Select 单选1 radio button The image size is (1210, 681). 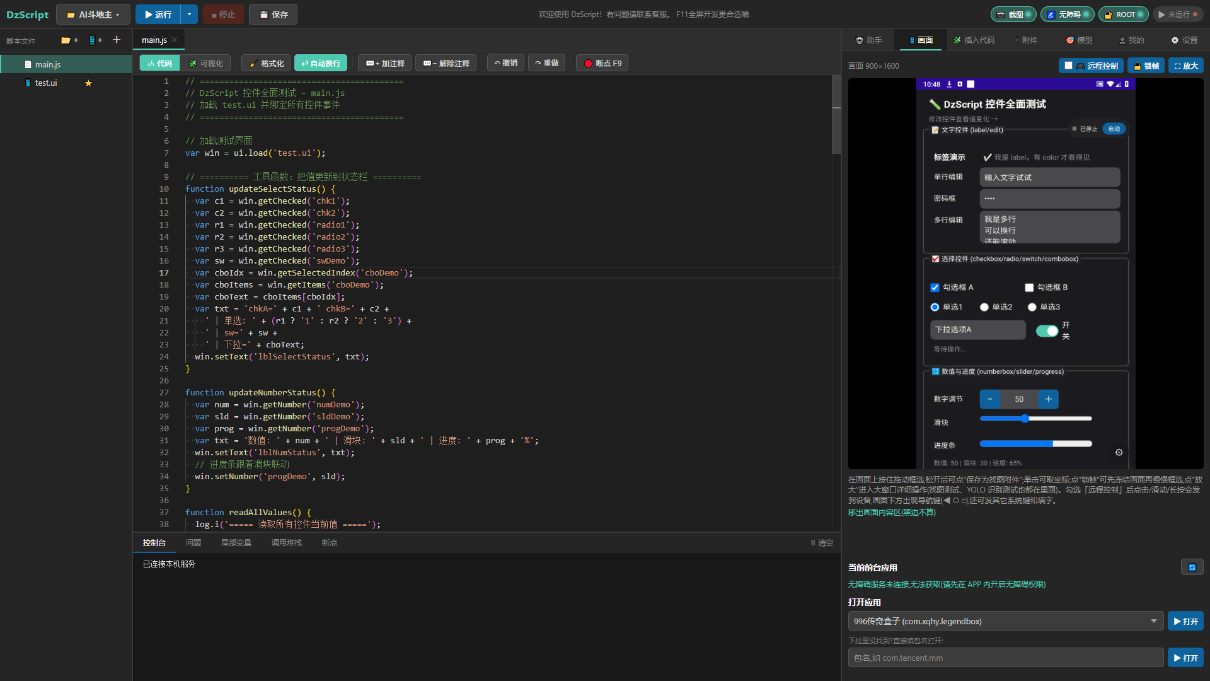(935, 307)
